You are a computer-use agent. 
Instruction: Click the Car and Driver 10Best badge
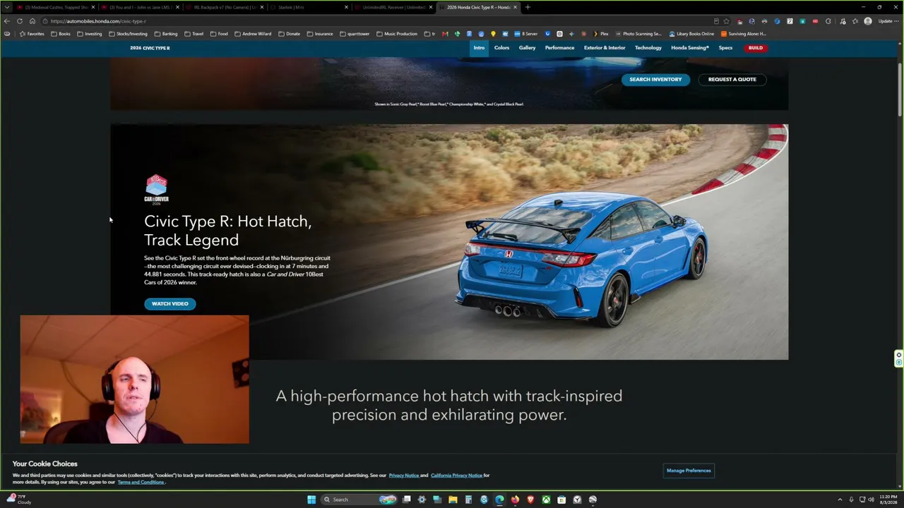(x=156, y=190)
